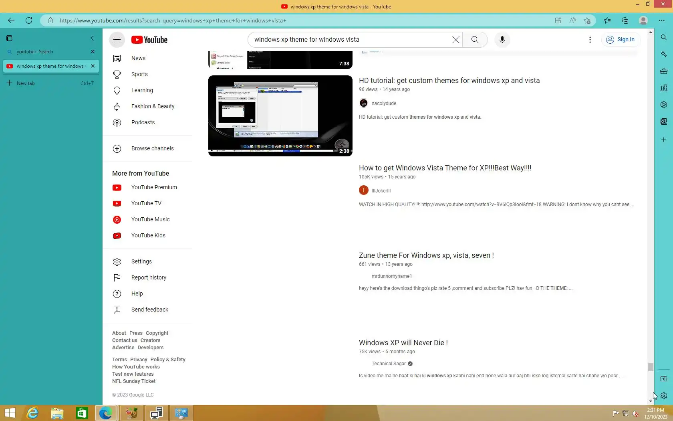
Task: Open the partially visible 7:38 video thumbnail
Action: point(280,60)
